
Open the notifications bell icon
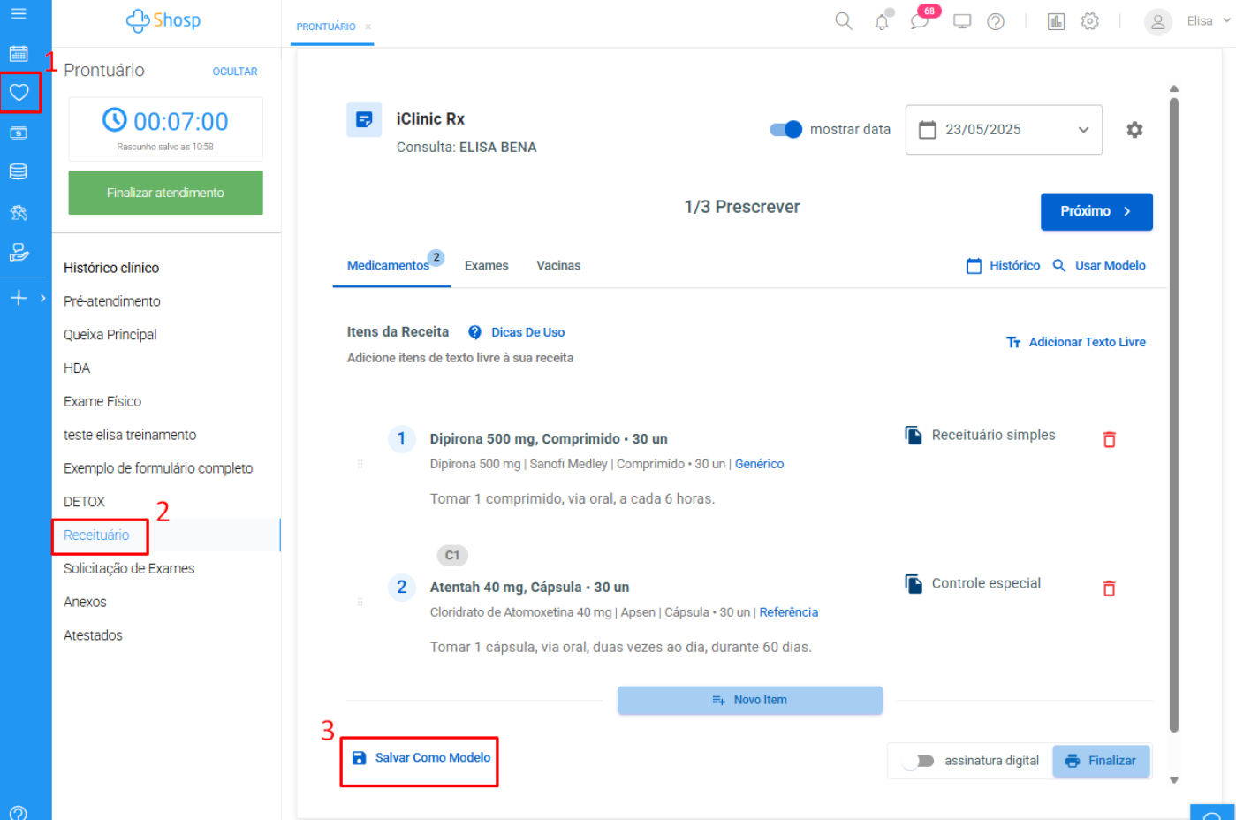click(x=882, y=22)
